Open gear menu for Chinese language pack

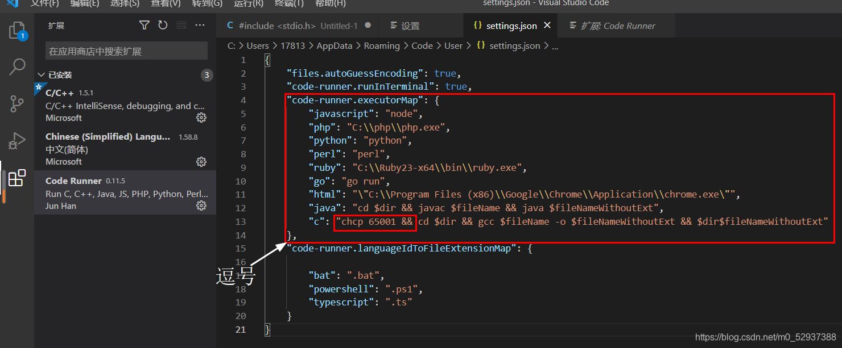tap(201, 162)
